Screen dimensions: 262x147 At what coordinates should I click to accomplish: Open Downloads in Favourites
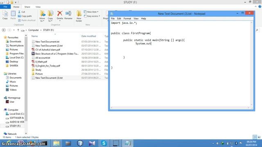pos(15,41)
